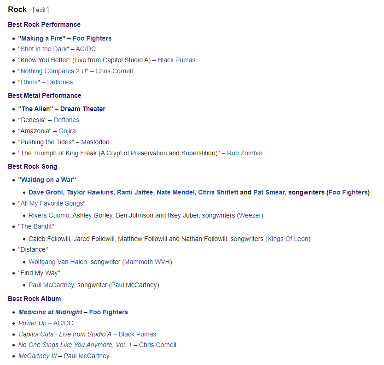Click "The Alien" song title text

(x=35, y=109)
